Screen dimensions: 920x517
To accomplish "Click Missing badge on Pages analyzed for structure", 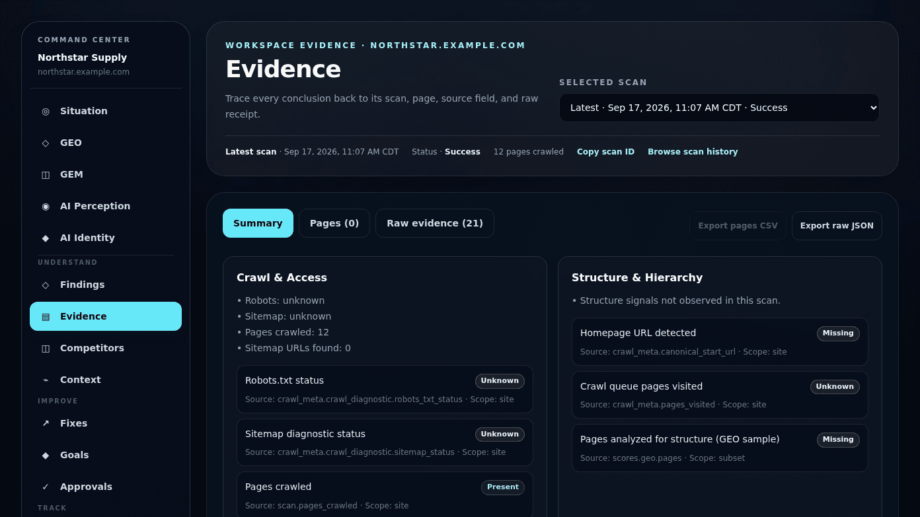I will click(838, 440).
